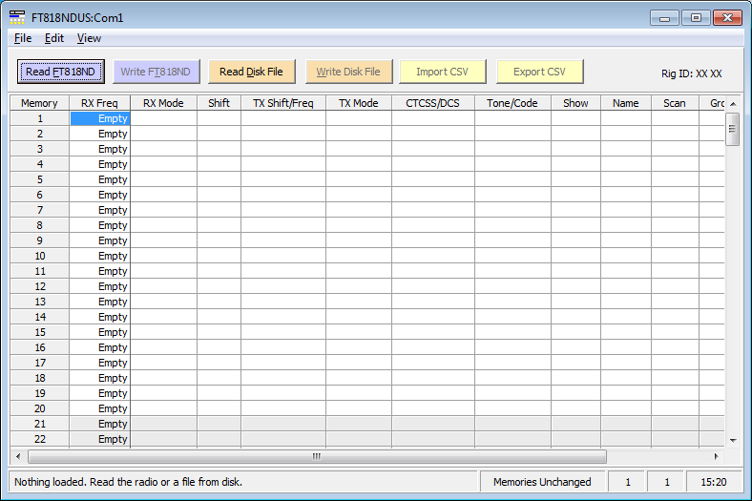Click the Memories Unchanged status panel
Viewport: 752px width, 501px height.
tap(542, 482)
